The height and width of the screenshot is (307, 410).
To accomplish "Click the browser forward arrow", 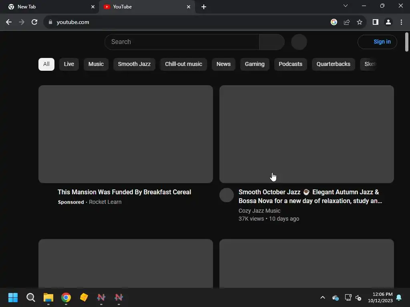I will pos(22,22).
